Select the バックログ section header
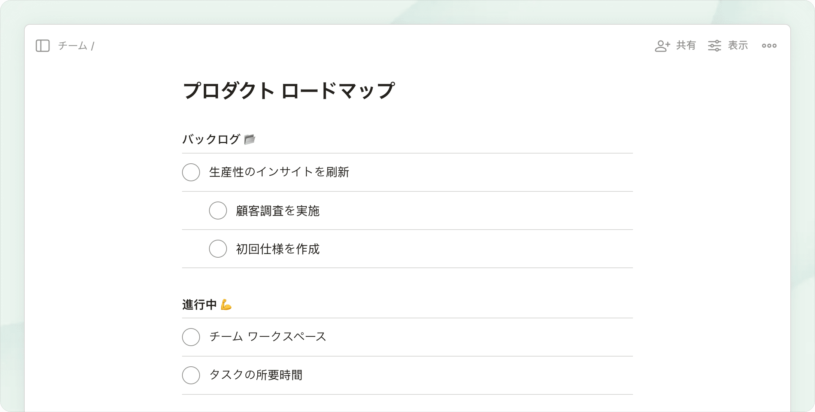 click(211, 139)
